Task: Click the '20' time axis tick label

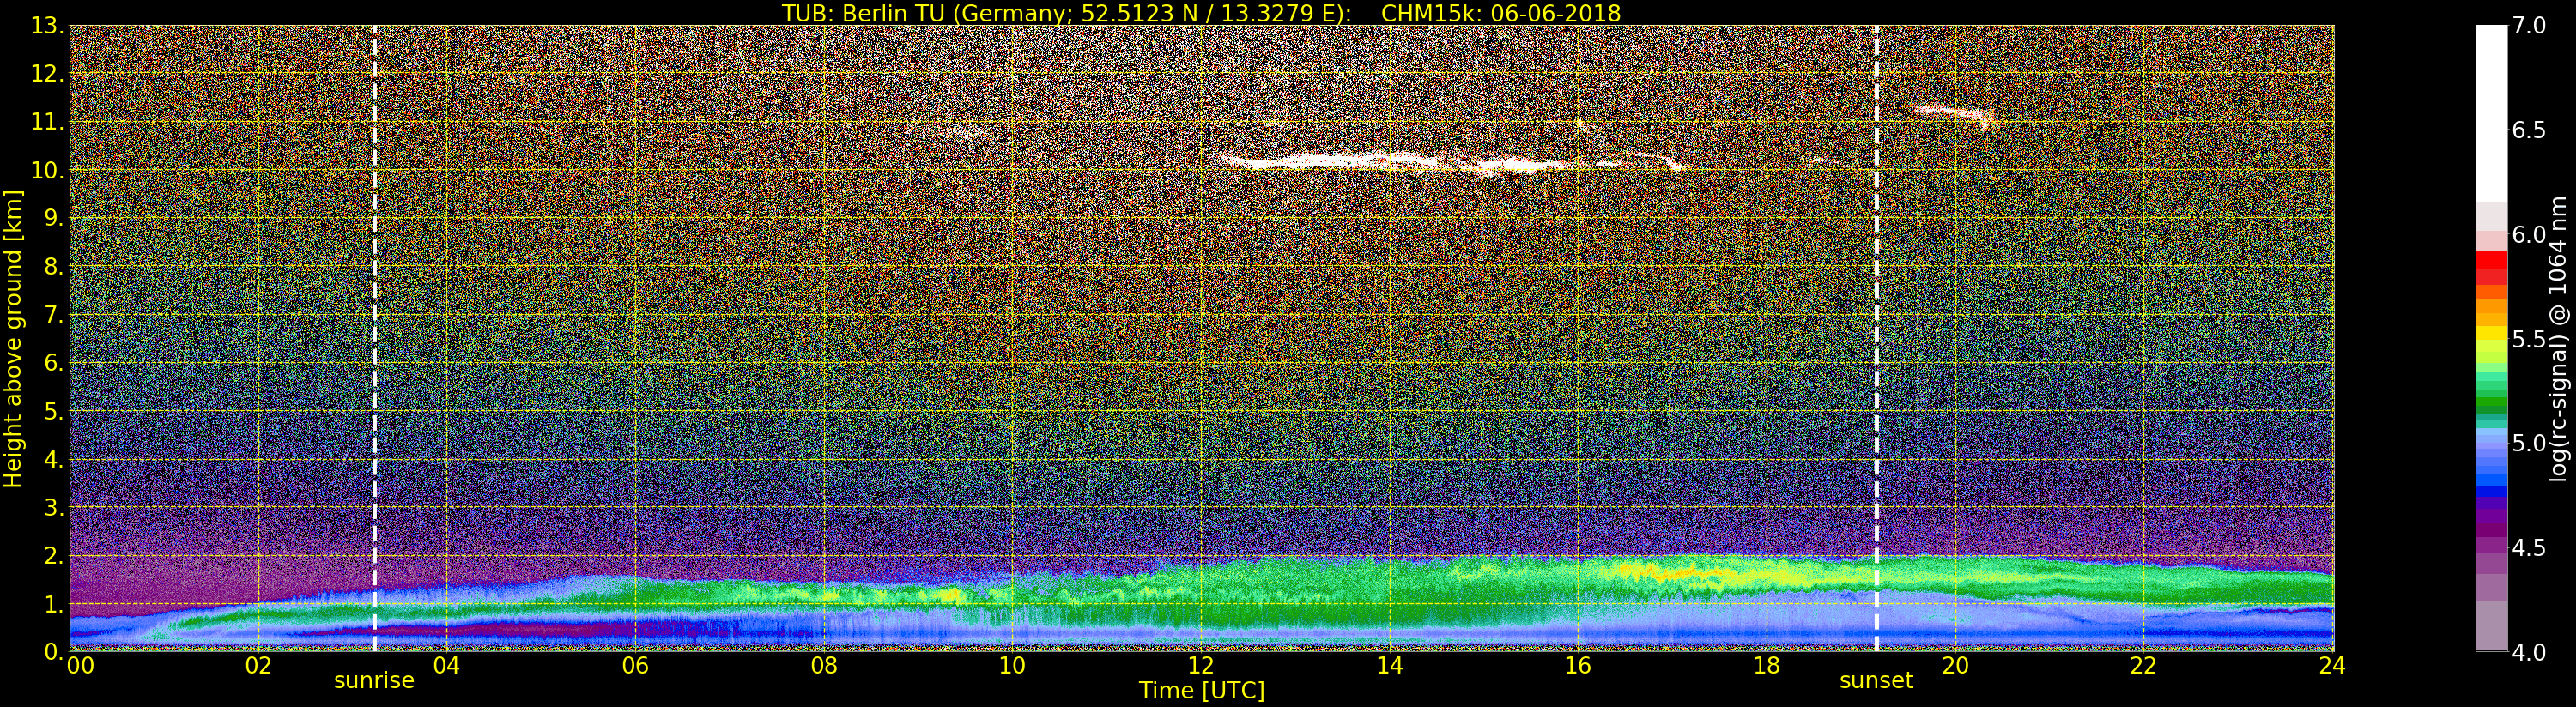Action: coord(1955,666)
